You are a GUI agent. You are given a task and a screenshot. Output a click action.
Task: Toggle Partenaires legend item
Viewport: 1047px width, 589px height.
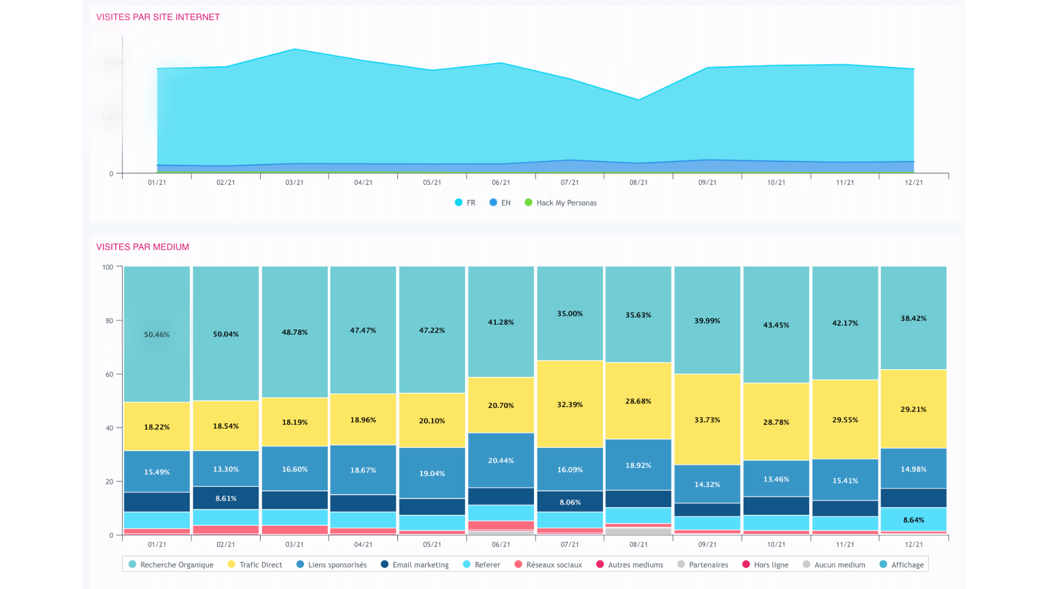(703, 564)
